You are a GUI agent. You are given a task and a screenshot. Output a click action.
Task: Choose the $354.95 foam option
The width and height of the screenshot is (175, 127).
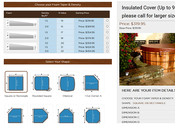(x=107, y=32)
